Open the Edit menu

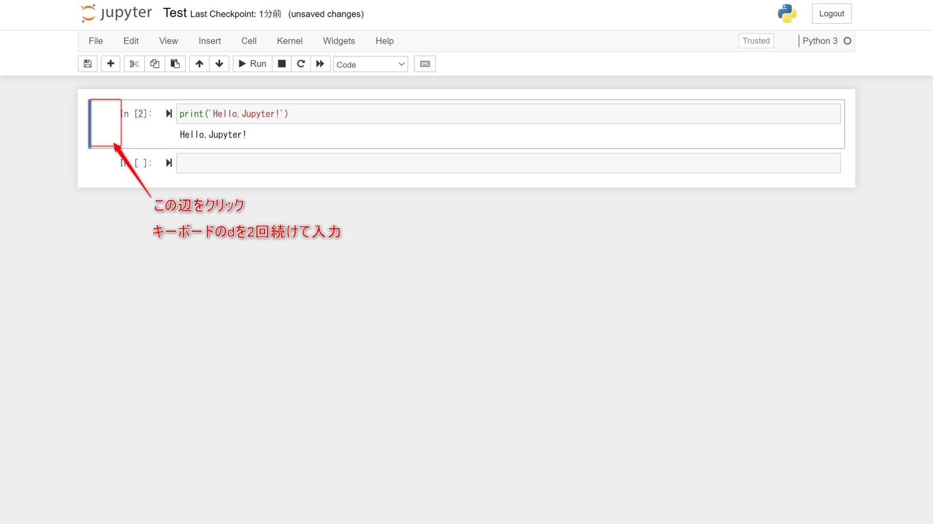[131, 41]
